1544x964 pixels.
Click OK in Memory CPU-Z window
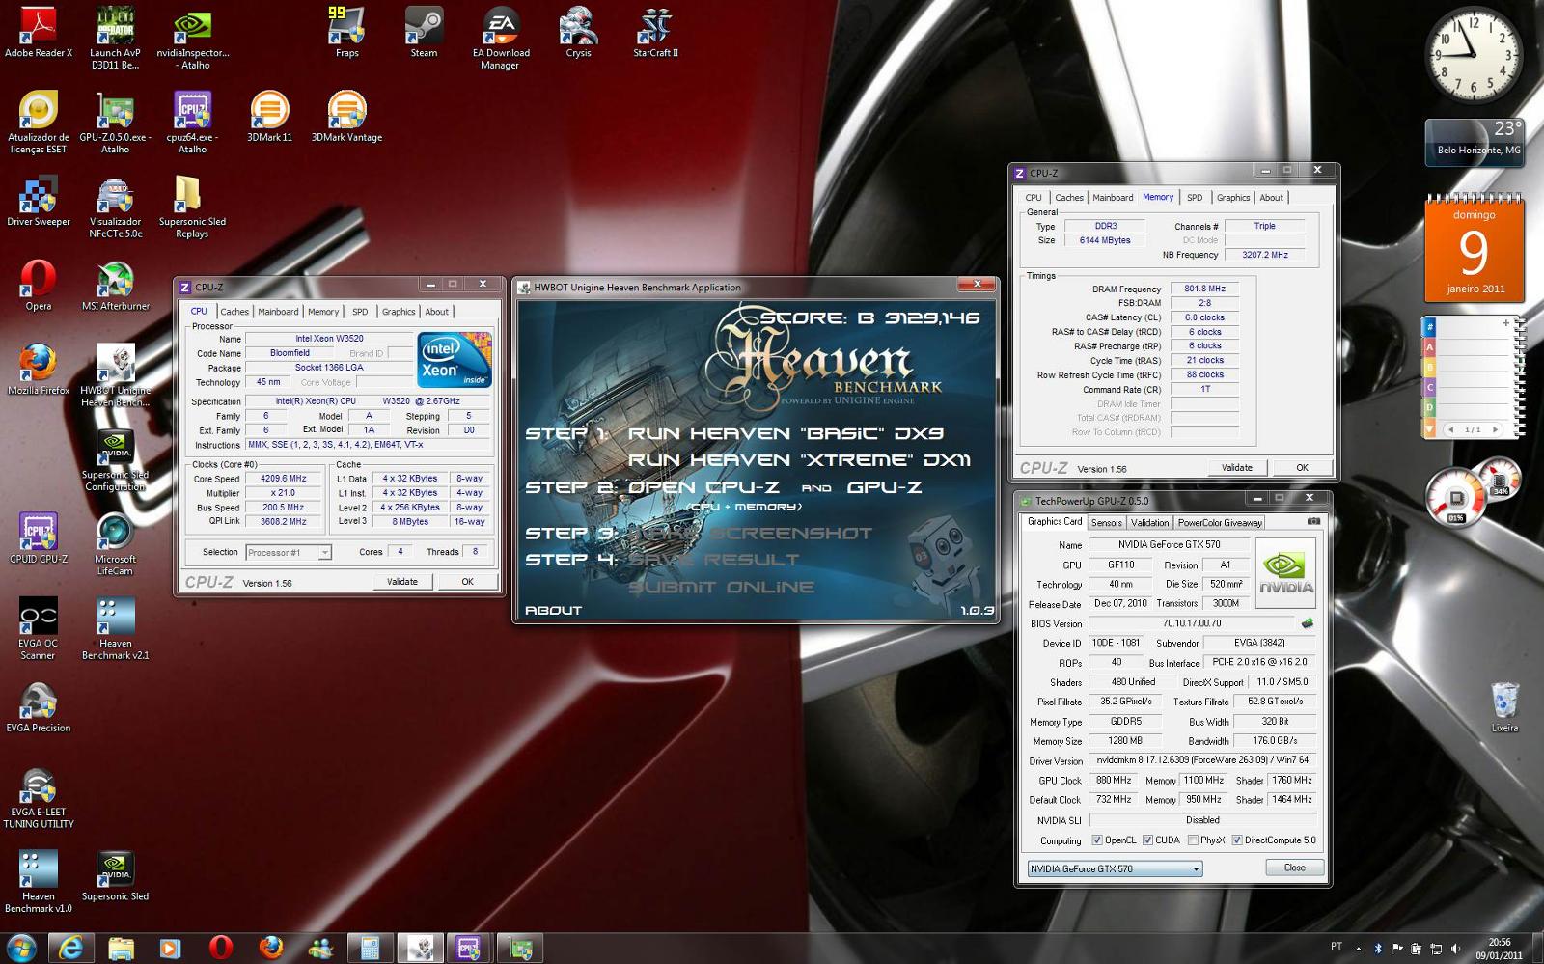coord(1302,468)
